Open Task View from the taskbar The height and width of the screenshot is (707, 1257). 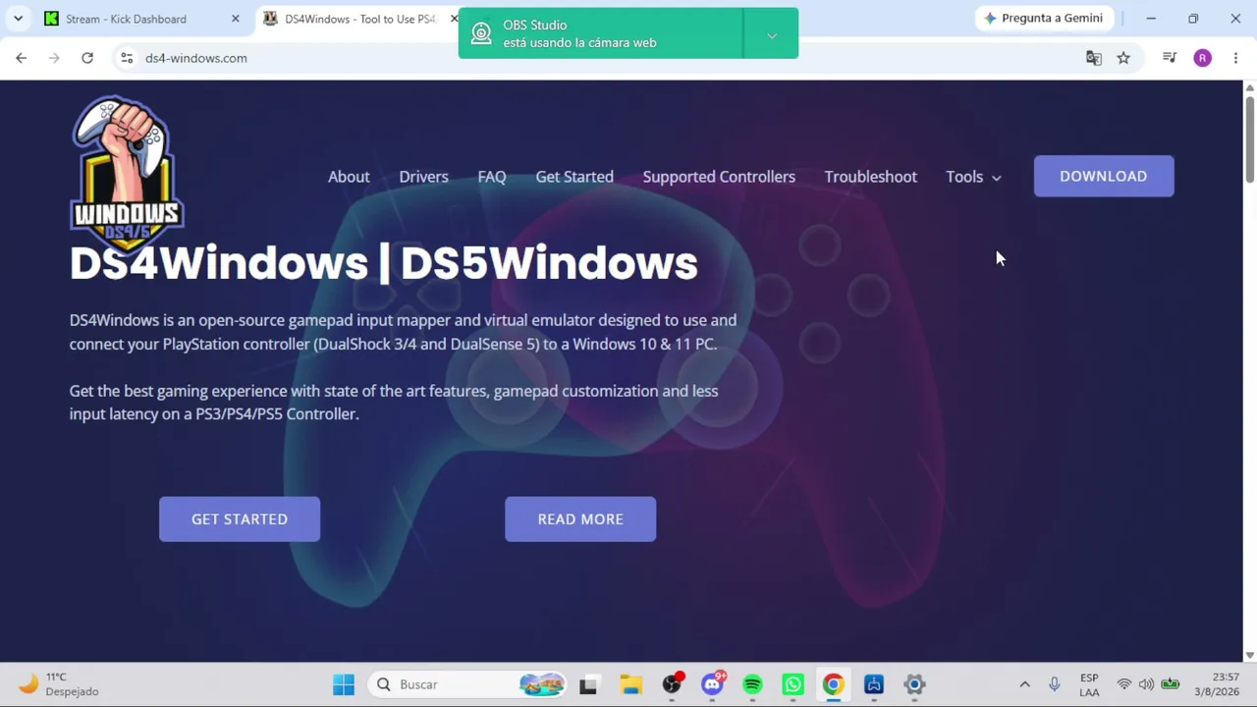[x=588, y=684]
